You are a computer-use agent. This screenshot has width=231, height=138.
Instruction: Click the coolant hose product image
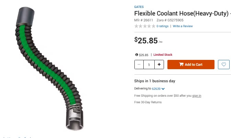52,69
